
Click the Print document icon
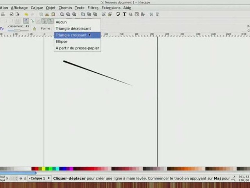pyautogui.click(x=3, y=14)
